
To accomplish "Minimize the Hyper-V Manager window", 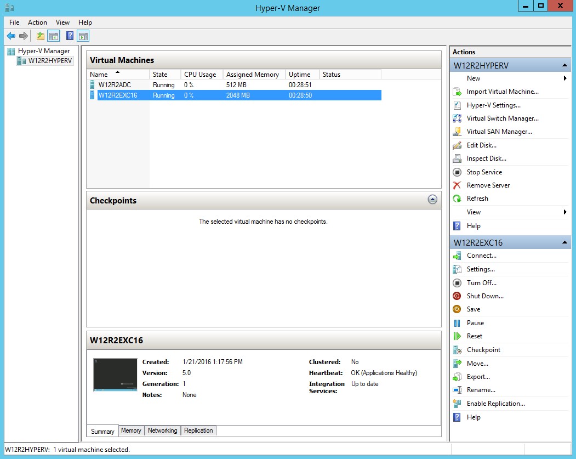I will tap(526, 6).
